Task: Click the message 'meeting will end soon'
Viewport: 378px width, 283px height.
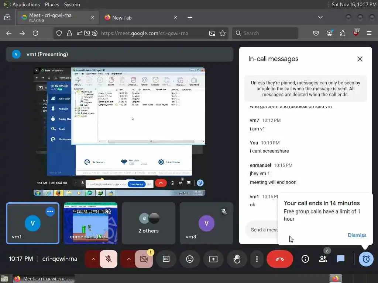Action: pos(273,182)
